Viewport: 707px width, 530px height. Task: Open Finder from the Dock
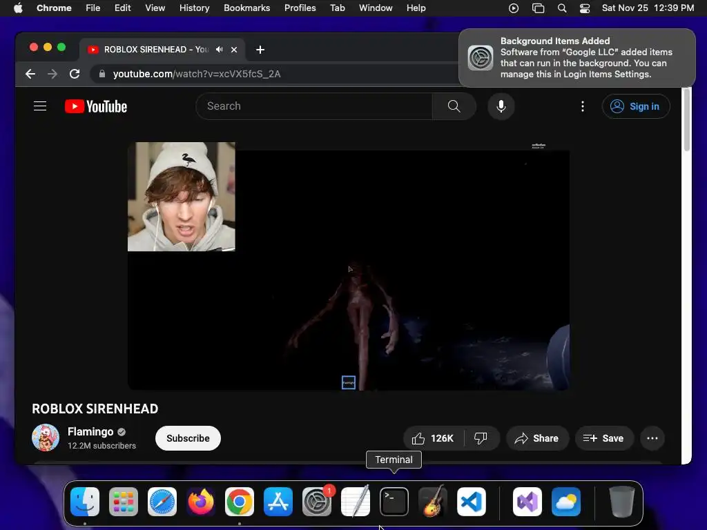click(85, 502)
